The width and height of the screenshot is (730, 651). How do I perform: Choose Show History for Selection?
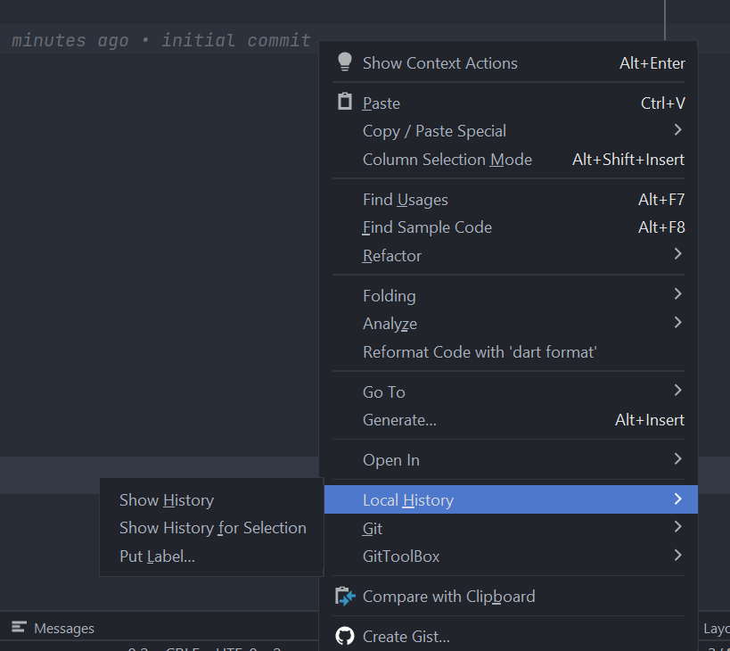point(213,527)
